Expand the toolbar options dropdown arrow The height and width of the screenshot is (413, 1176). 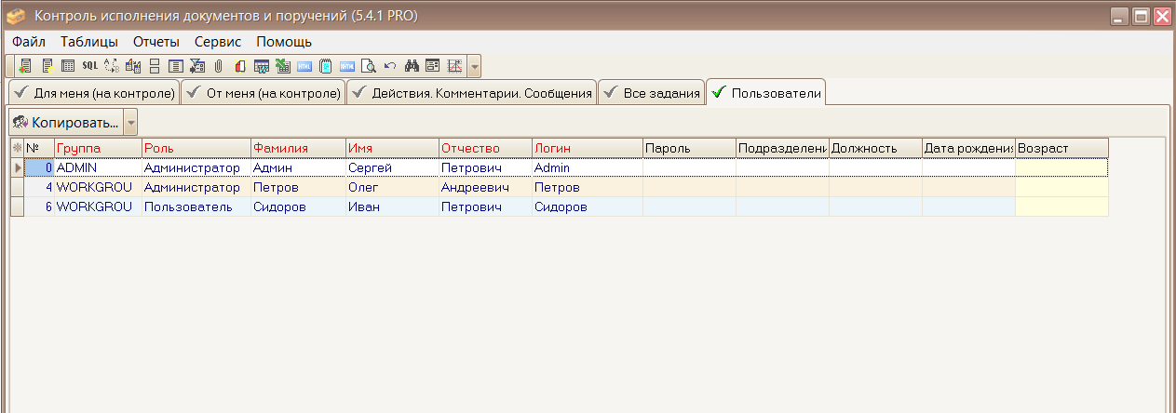click(x=474, y=66)
